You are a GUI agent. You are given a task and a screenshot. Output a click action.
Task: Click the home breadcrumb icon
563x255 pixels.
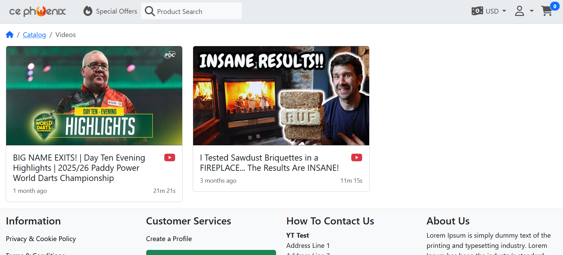pos(10,35)
